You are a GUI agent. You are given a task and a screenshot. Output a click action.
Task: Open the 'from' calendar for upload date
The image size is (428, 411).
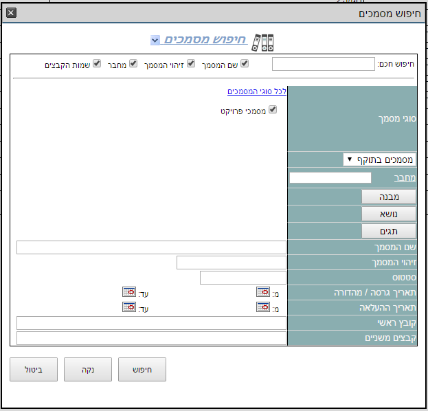263,307
